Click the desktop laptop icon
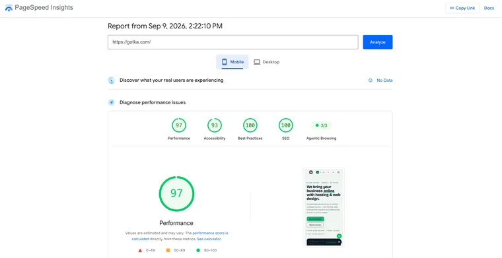Viewport: 502px width, 258px height. (x=257, y=62)
